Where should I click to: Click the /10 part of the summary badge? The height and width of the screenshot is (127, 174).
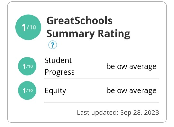pos(31,27)
